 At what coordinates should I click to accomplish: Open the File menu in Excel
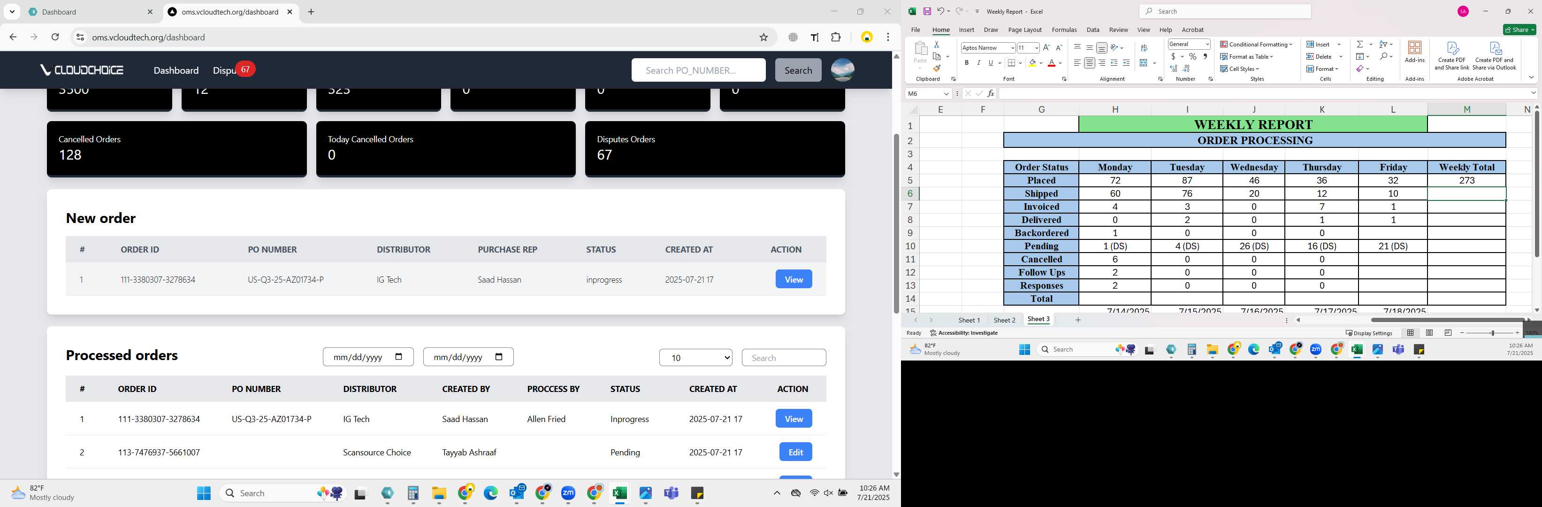coord(915,30)
